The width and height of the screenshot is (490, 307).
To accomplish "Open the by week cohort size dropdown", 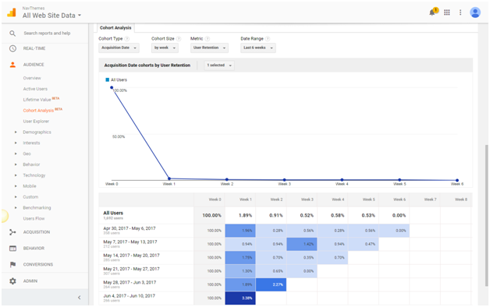I will pyautogui.click(x=165, y=48).
